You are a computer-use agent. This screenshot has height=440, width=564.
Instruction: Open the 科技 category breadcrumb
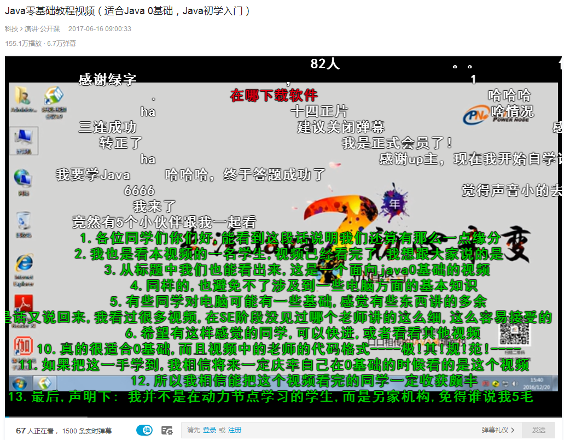(11, 29)
